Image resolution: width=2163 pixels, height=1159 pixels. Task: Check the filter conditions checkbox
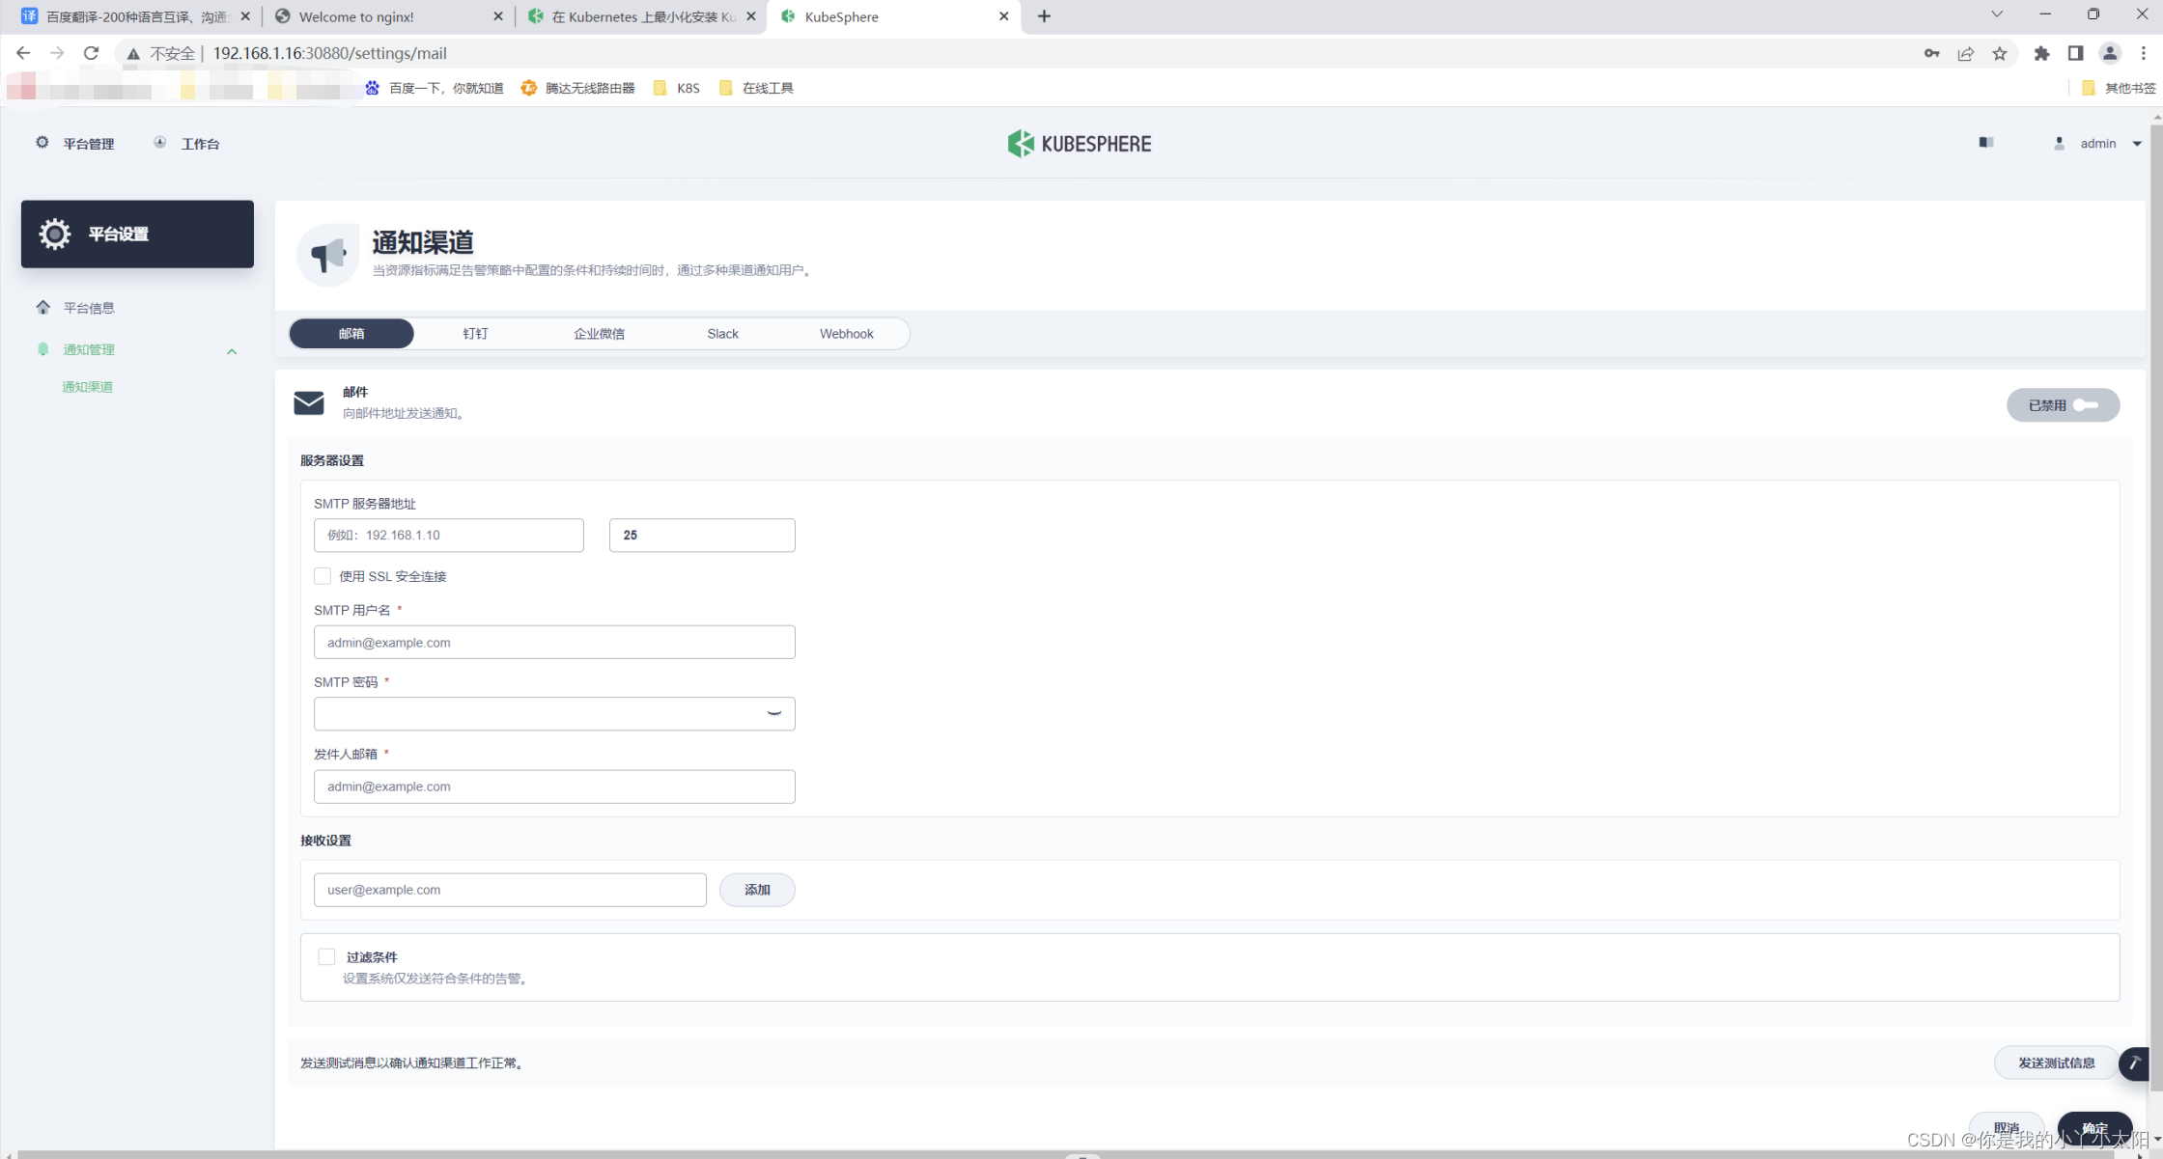coord(326,956)
